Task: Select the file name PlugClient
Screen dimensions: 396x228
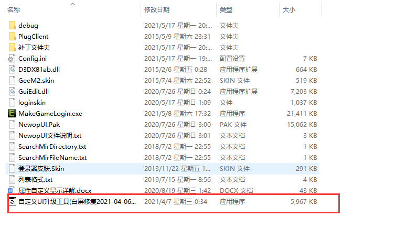Action: coord(33,37)
